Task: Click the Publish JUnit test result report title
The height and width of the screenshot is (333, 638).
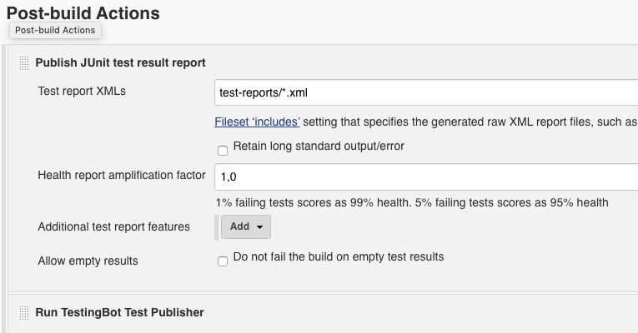Action: [120, 63]
